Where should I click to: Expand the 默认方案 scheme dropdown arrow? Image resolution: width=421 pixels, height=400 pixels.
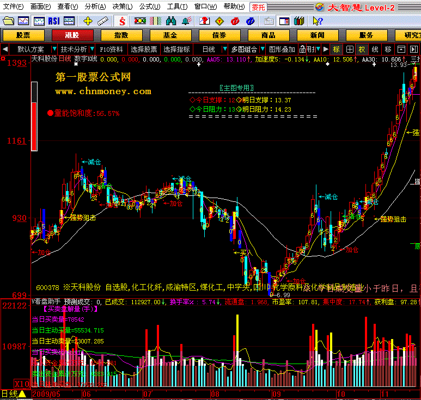click(x=54, y=49)
